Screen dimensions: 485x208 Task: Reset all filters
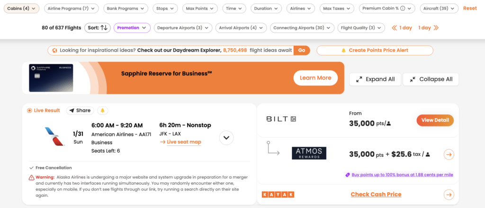click(x=470, y=9)
